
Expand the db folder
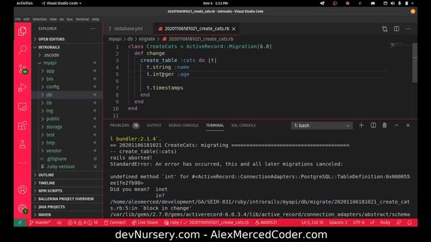(67, 95)
